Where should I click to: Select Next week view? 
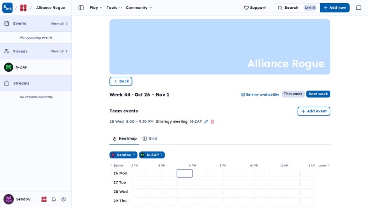pyautogui.click(x=318, y=94)
